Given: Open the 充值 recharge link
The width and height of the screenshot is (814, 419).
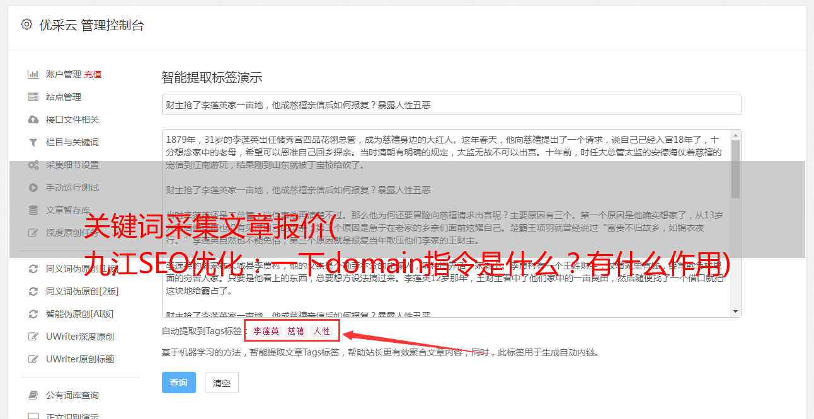Looking at the screenshot, I should [93, 74].
